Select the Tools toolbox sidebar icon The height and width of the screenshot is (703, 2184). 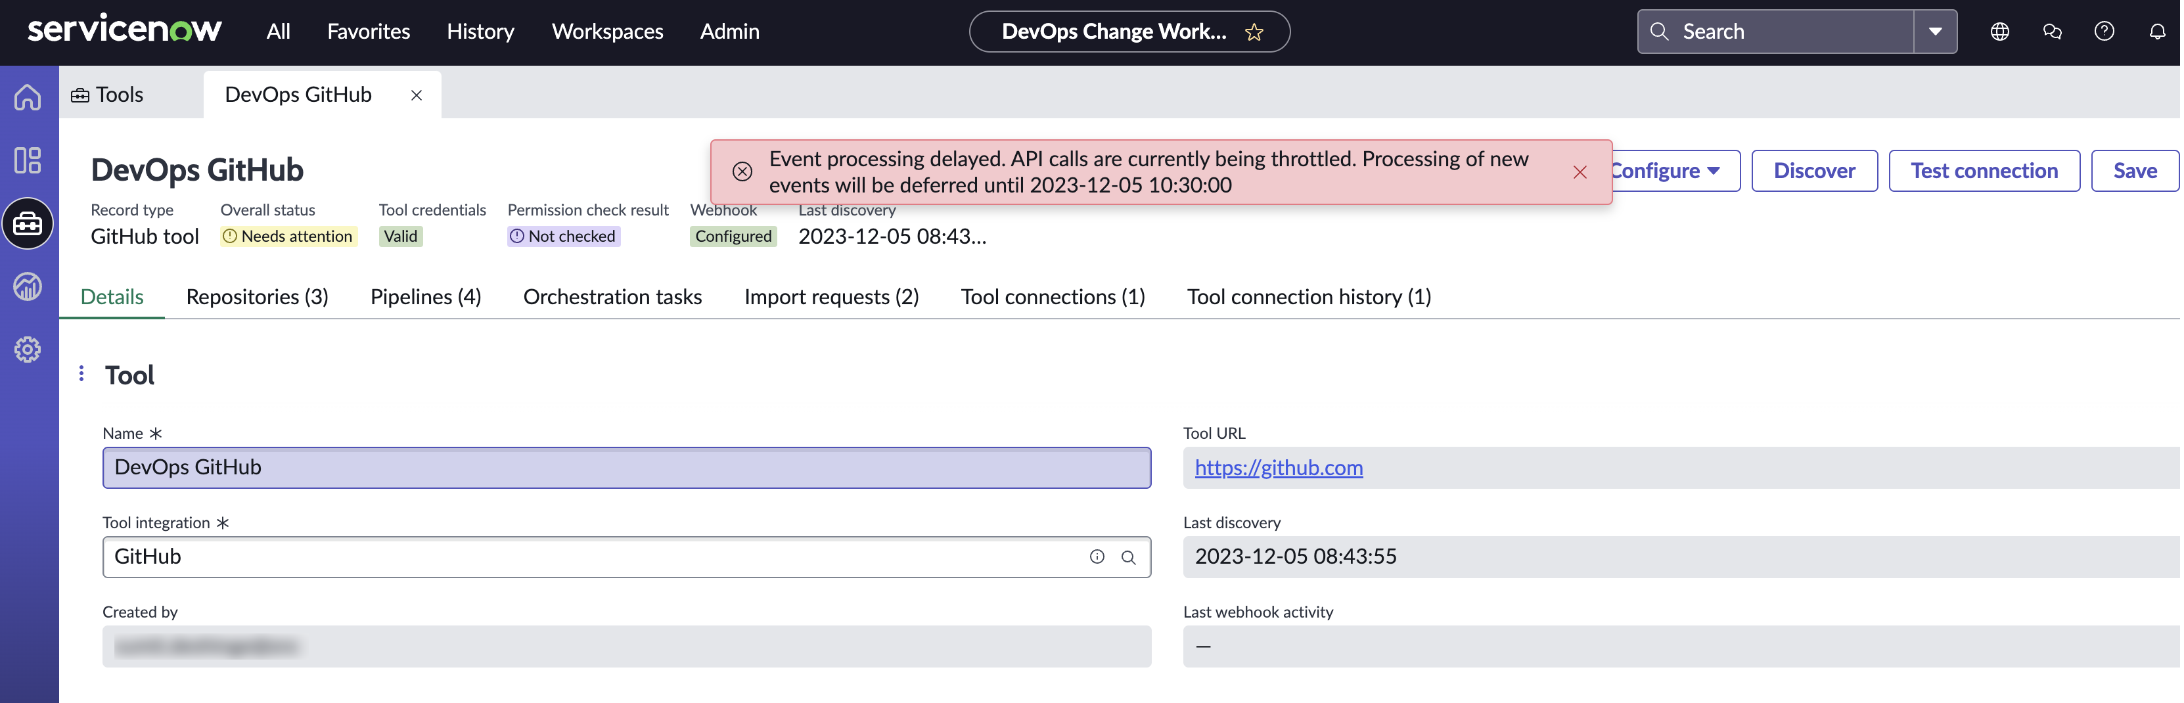(x=28, y=223)
